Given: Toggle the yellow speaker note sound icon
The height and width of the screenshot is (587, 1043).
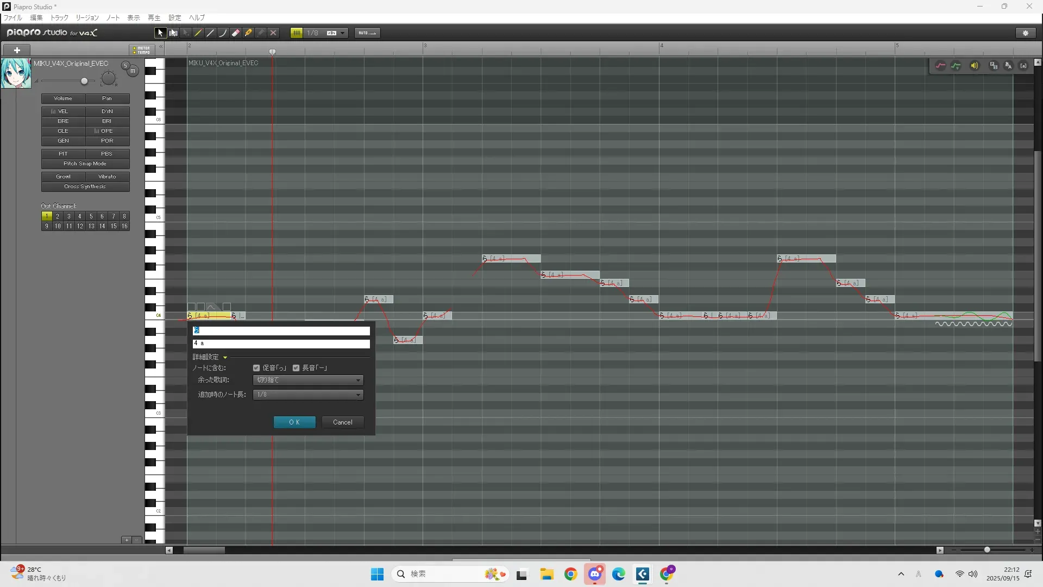Looking at the screenshot, I should tap(975, 66).
